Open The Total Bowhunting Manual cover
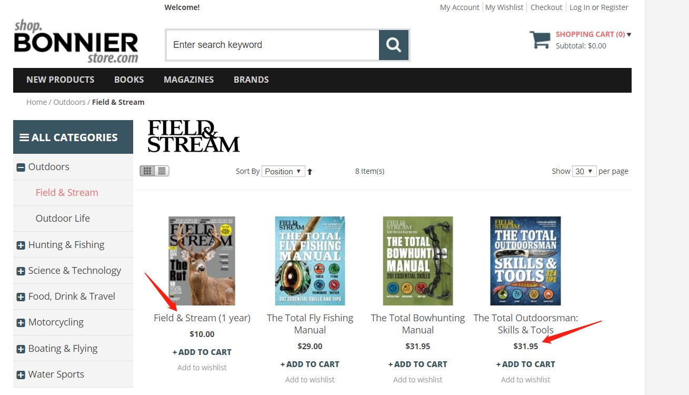The width and height of the screenshot is (689, 395). click(418, 261)
